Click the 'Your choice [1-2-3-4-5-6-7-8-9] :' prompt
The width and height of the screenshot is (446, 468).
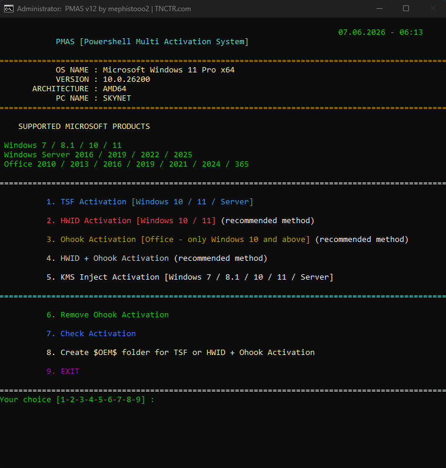click(x=77, y=400)
